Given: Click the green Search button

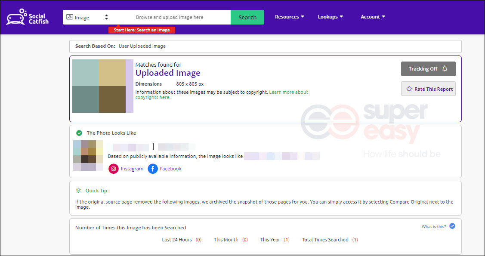Looking at the screenshot, I should (247, 17).
